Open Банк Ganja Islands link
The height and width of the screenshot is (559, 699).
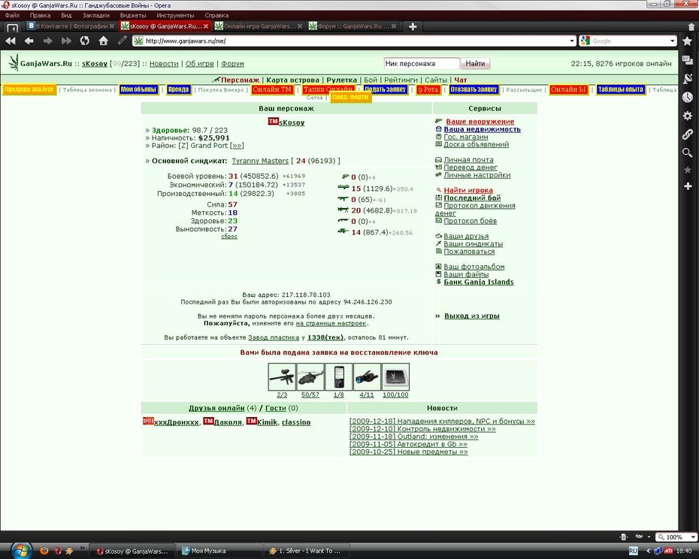(x=478, y=283)
